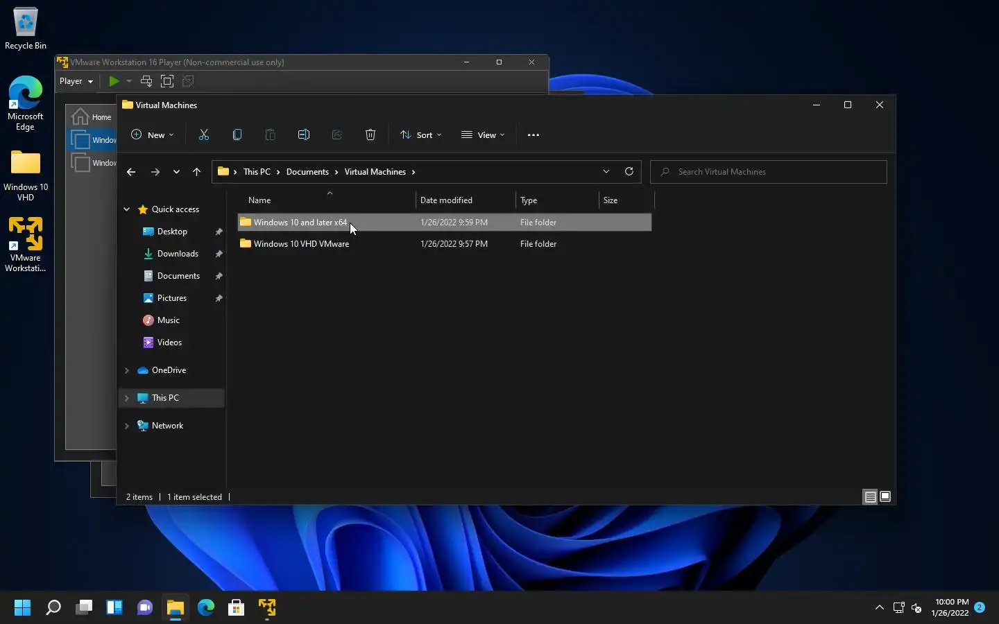This screenshot has height=624, width=999.
Task: Click VMware Player icon on taskbar
Action: pyautogui.click(x=267, y=608)
